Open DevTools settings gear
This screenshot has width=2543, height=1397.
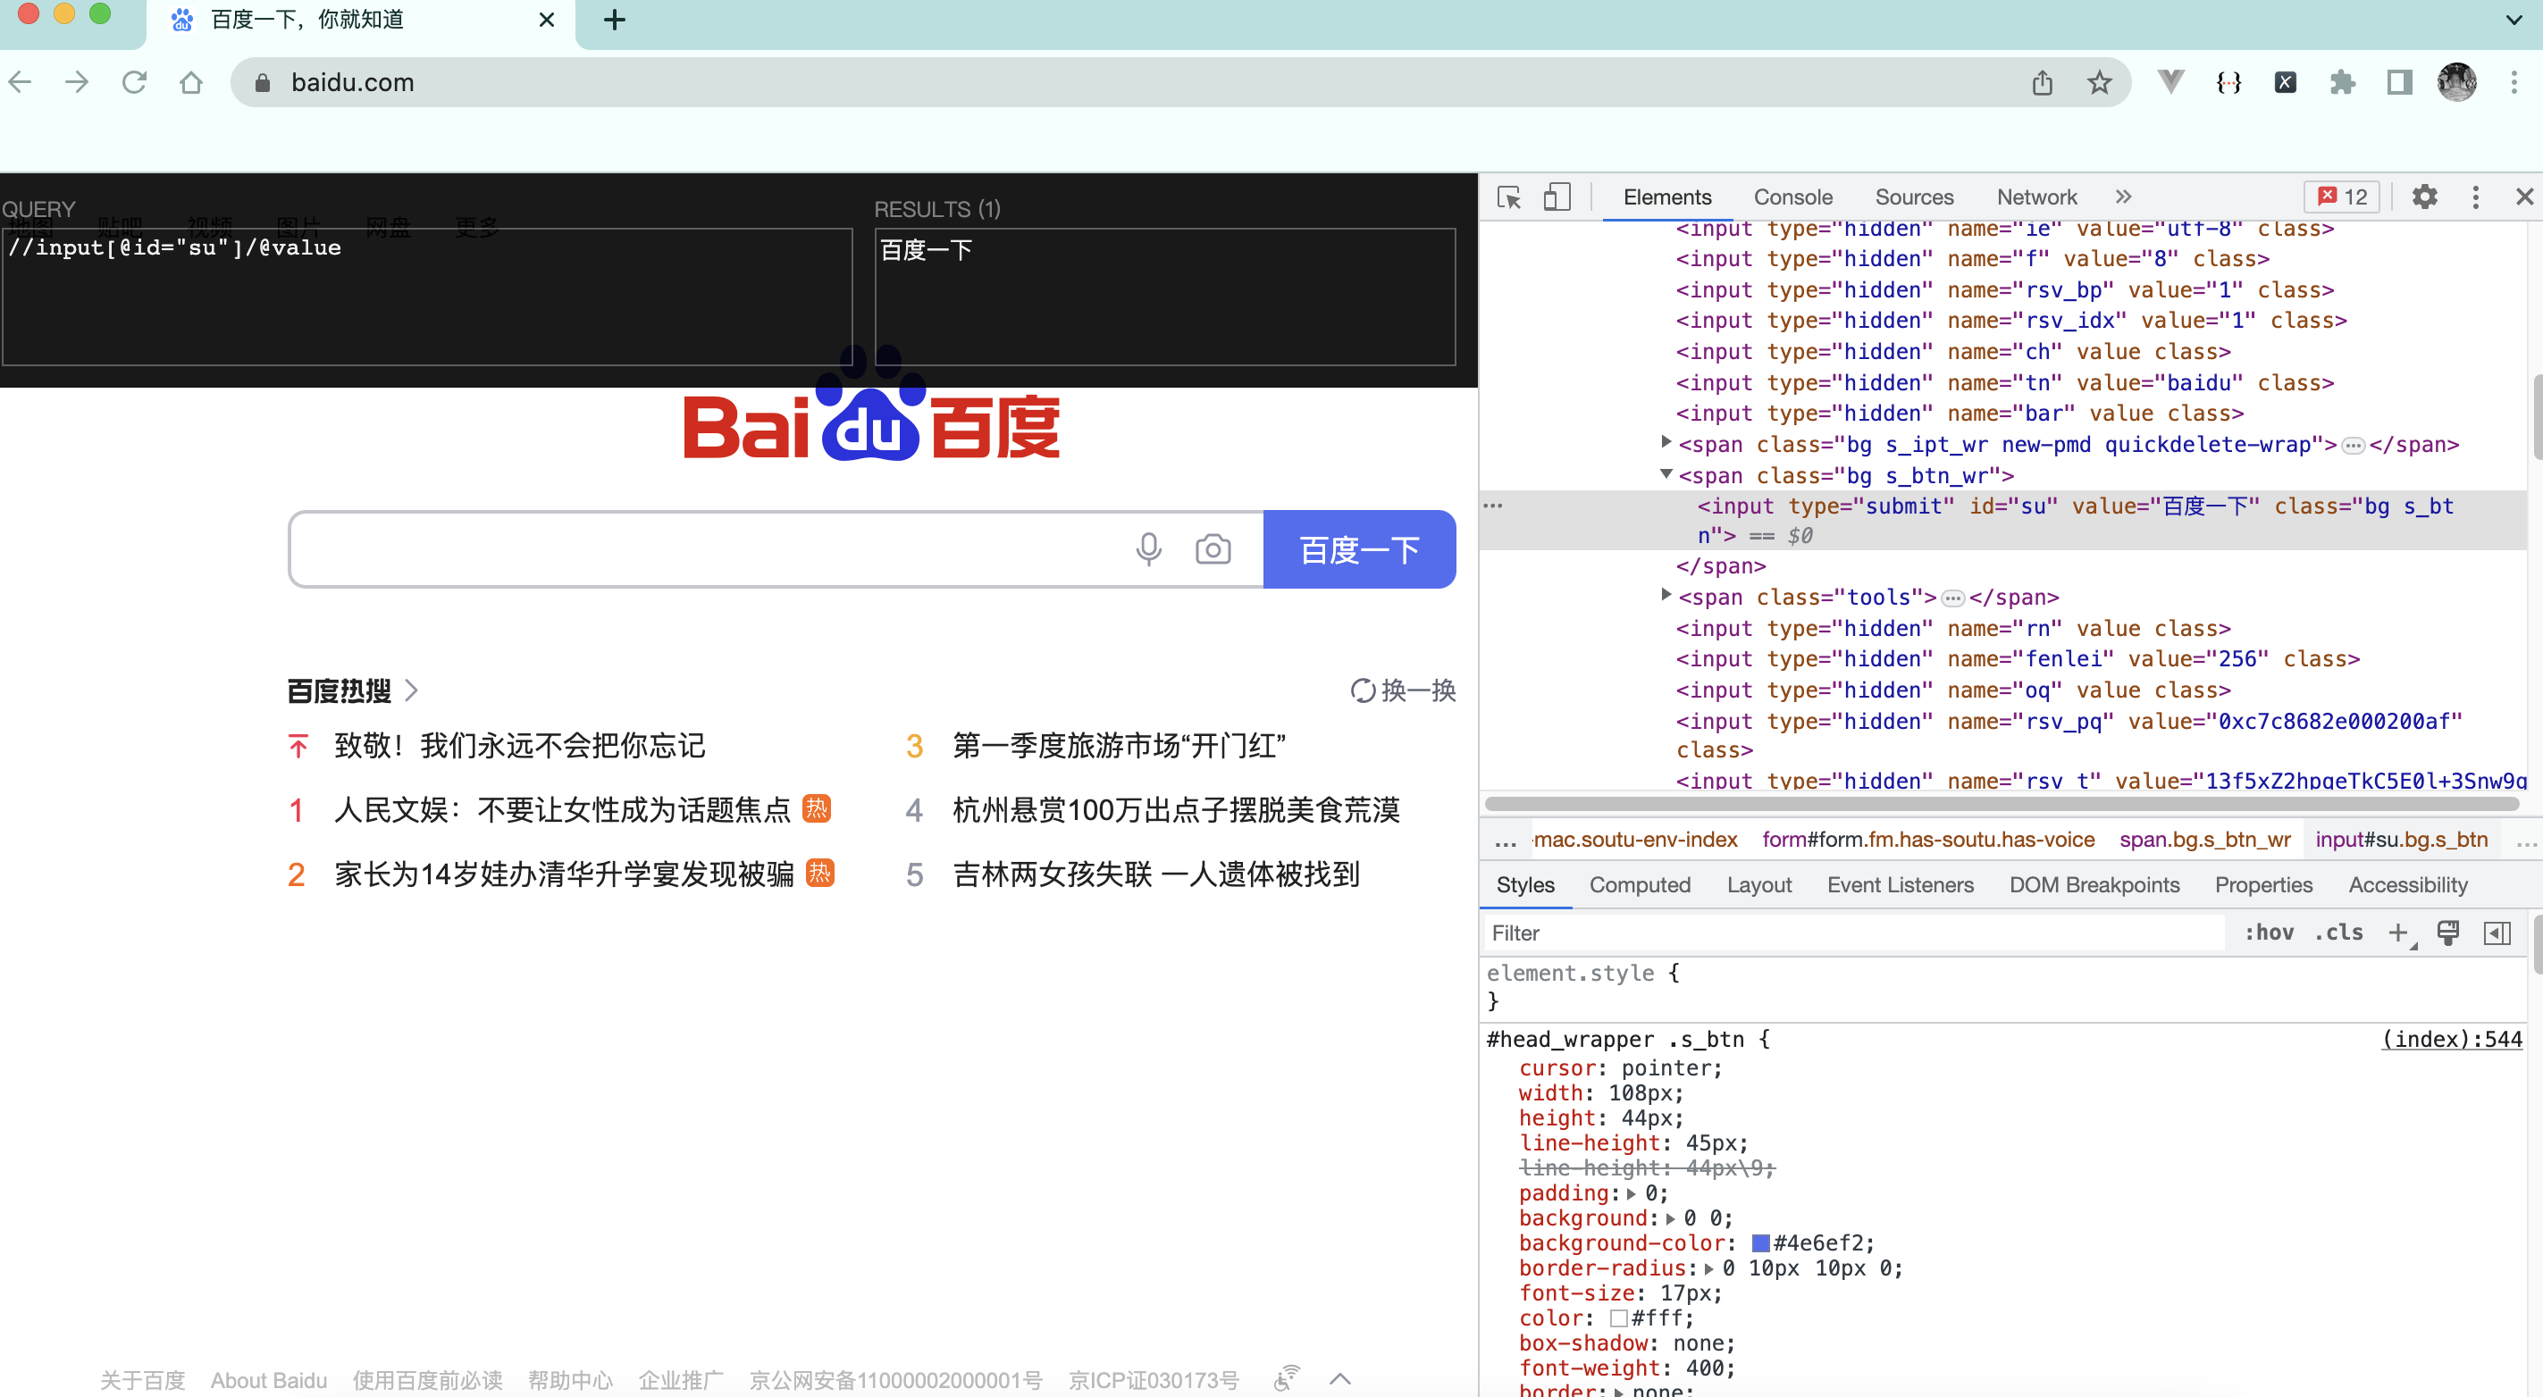(2424, 197)
